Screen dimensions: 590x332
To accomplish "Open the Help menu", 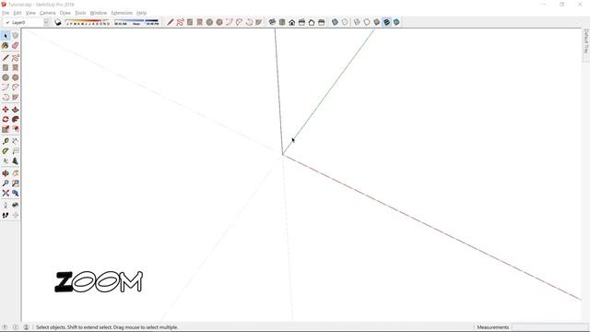I will click(x=141, y=13).
